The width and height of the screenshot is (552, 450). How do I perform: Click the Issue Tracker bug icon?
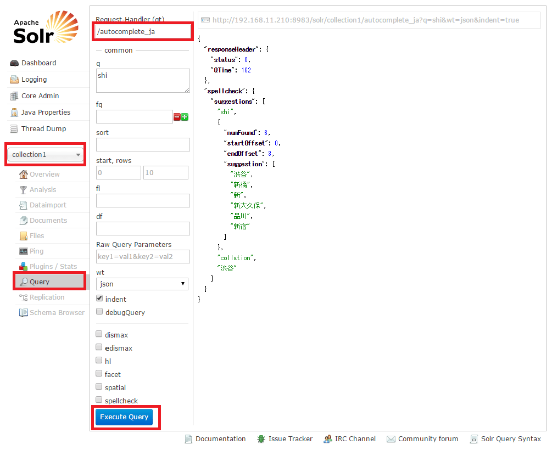pyautogui.click(x=261, y=438)
